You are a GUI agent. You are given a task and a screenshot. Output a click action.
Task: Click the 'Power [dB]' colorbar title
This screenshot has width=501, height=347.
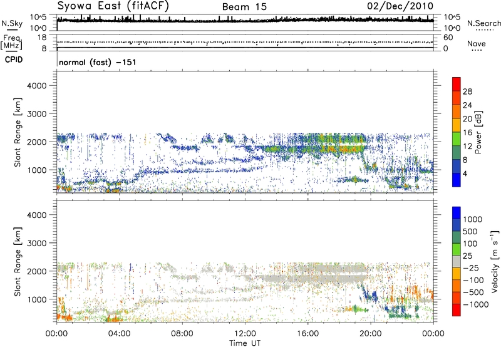click(x=478, y=132)
